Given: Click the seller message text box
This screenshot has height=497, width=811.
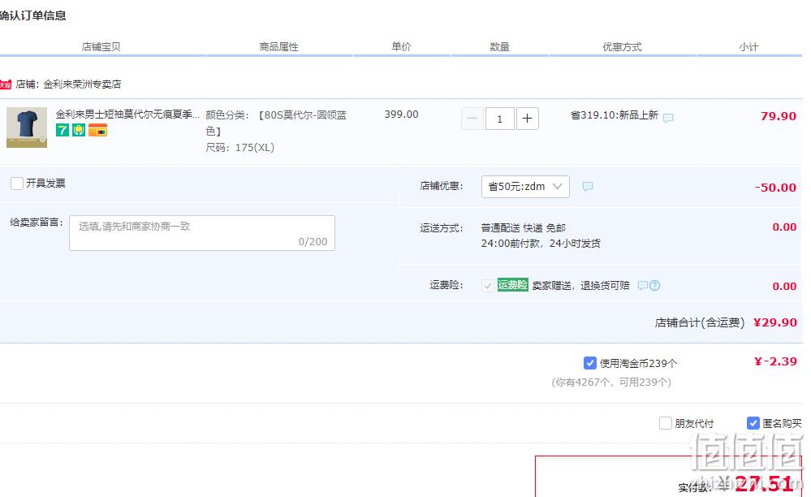Looking at the screenshot, I should point(202,233).
